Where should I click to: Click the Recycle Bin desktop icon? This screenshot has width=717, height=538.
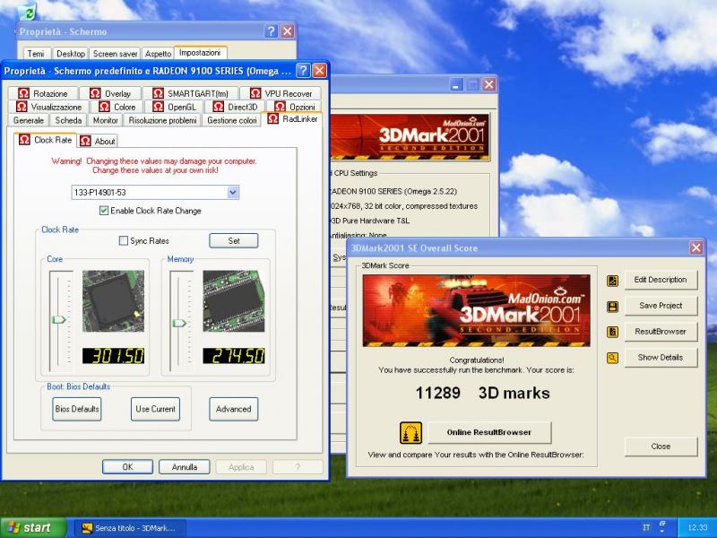28,12
